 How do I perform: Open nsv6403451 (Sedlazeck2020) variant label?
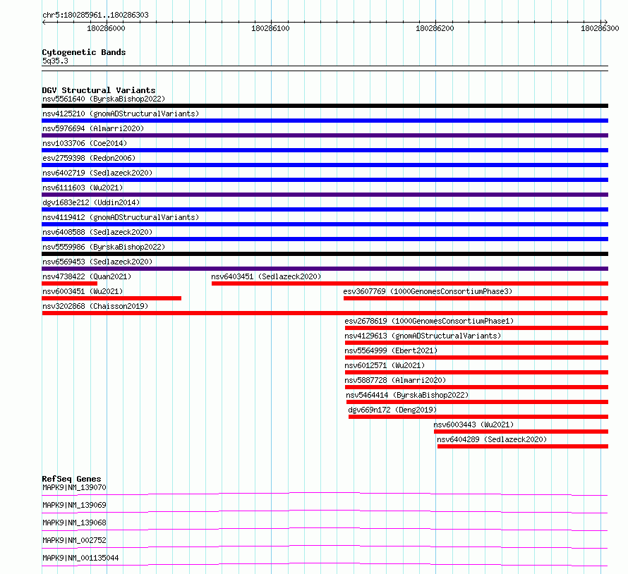(266, 276)
